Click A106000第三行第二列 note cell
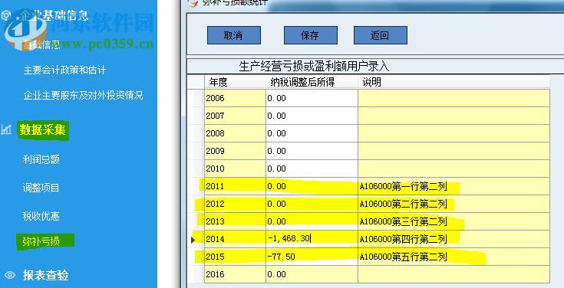Image resolution: width=564 pixels, height=288 pixels. (x=454, y=221)
